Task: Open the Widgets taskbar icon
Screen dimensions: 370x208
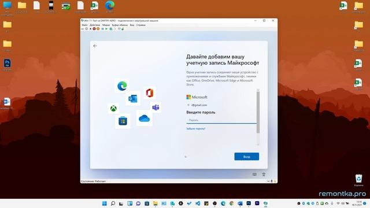Action: tap(129, 203)
